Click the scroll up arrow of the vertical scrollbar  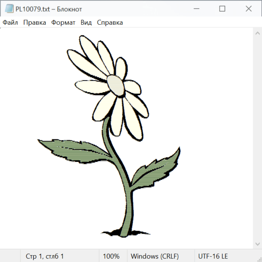(257, 33)
